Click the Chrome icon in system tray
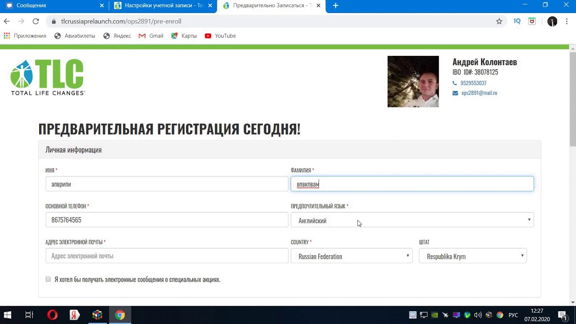 pyautogui.click(x=499, y=315)
